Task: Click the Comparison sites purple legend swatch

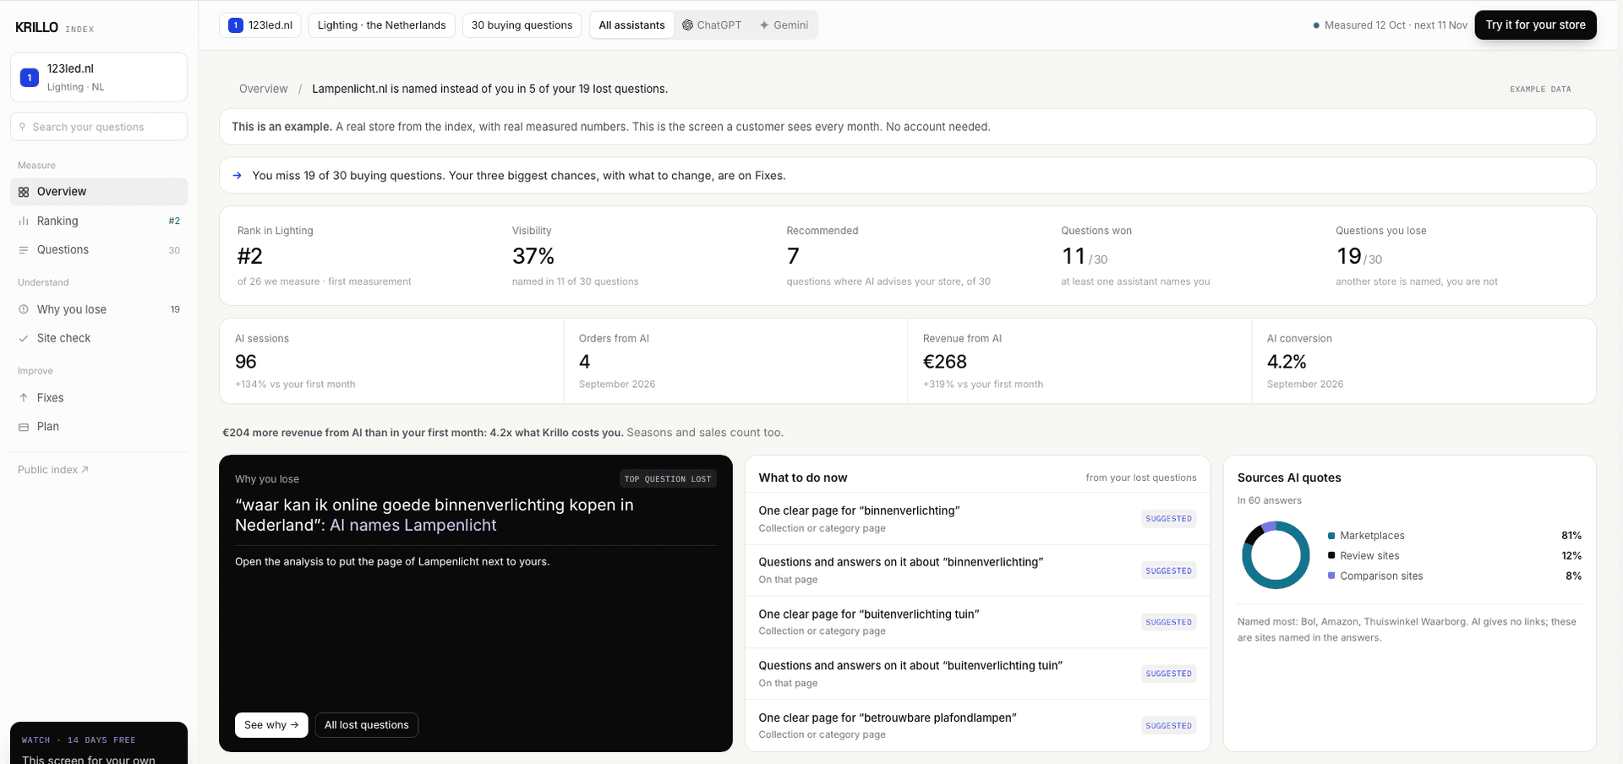Action: (x=1331, y=576)
